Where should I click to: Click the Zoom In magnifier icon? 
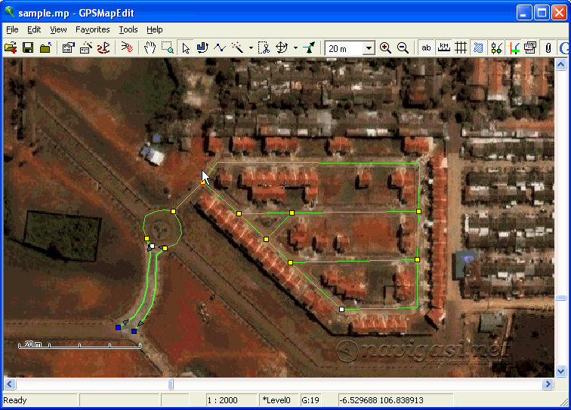pyautogui.click(x=385, y=47)
